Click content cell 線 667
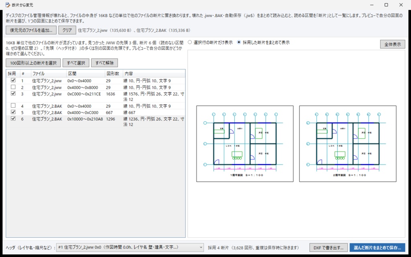411x257 pixels. [x=130, y=112]
